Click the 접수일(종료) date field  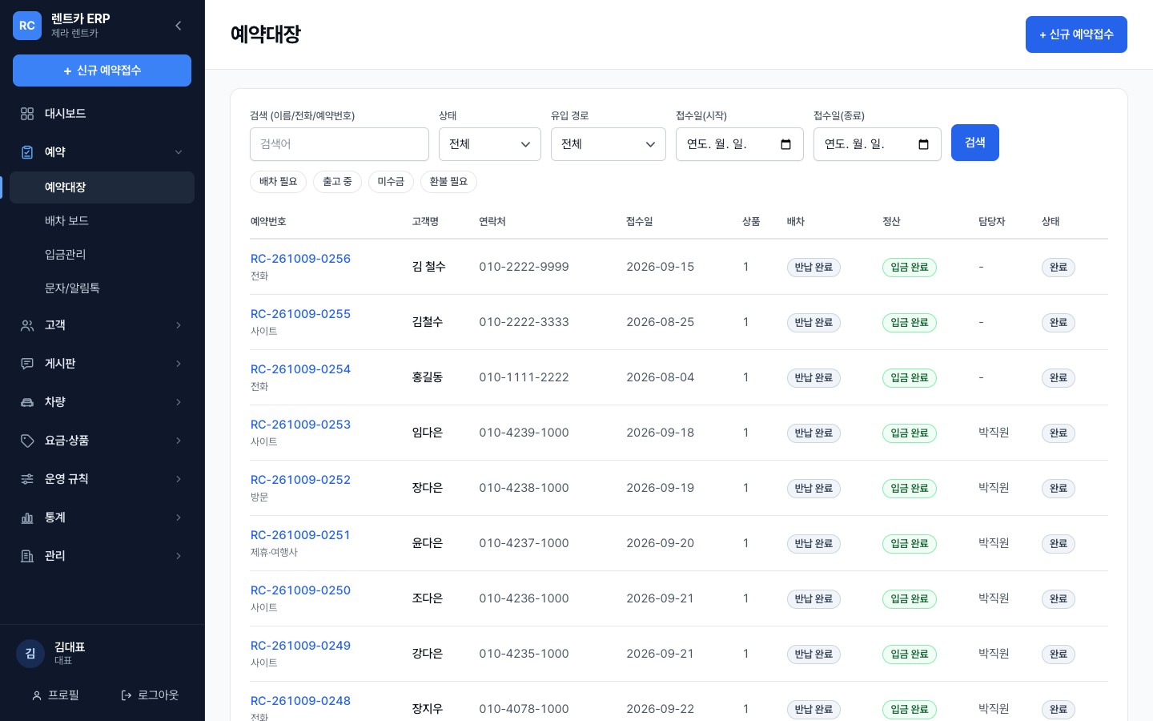pos(878,144)
